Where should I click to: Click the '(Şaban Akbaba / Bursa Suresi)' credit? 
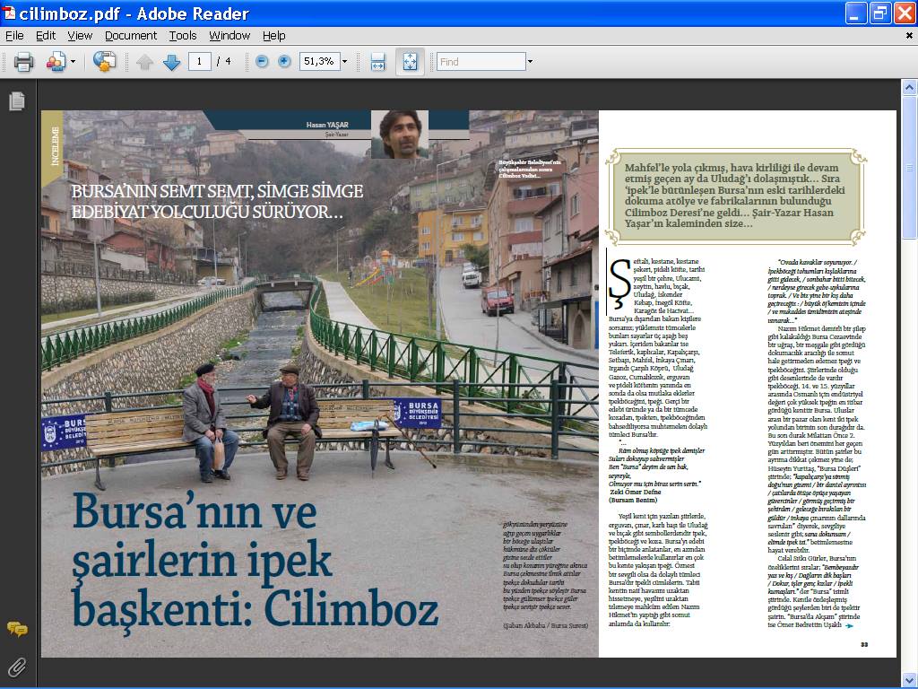[545, 625]
